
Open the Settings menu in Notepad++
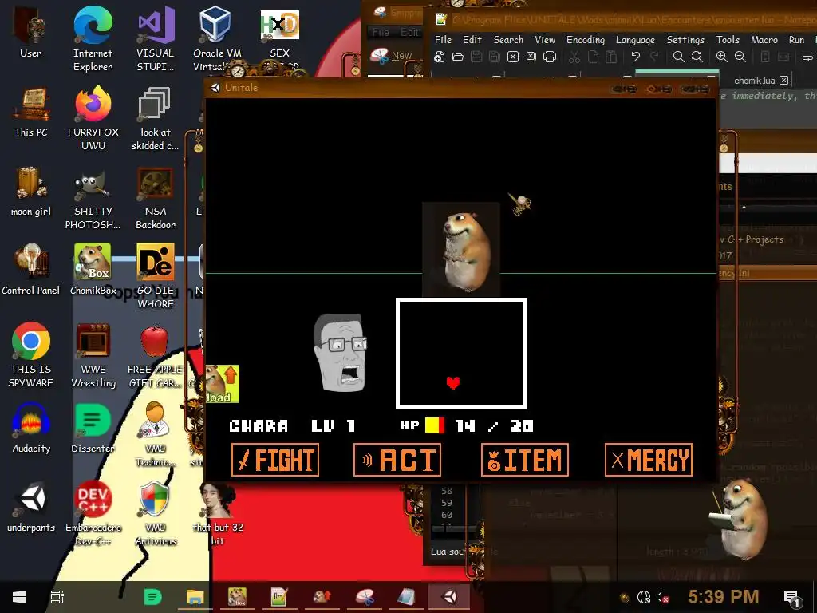click(x=685, y=40)
